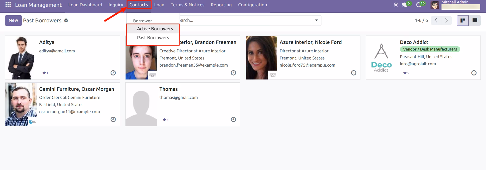Open the gear actions menu beside Past Borrowers
486x170 pixels.
66,20
